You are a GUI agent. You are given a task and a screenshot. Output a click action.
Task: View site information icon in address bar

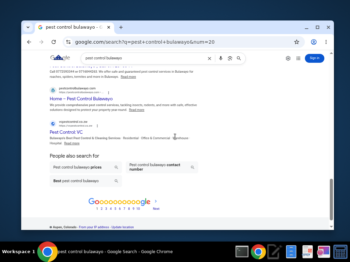coord(68,42)
